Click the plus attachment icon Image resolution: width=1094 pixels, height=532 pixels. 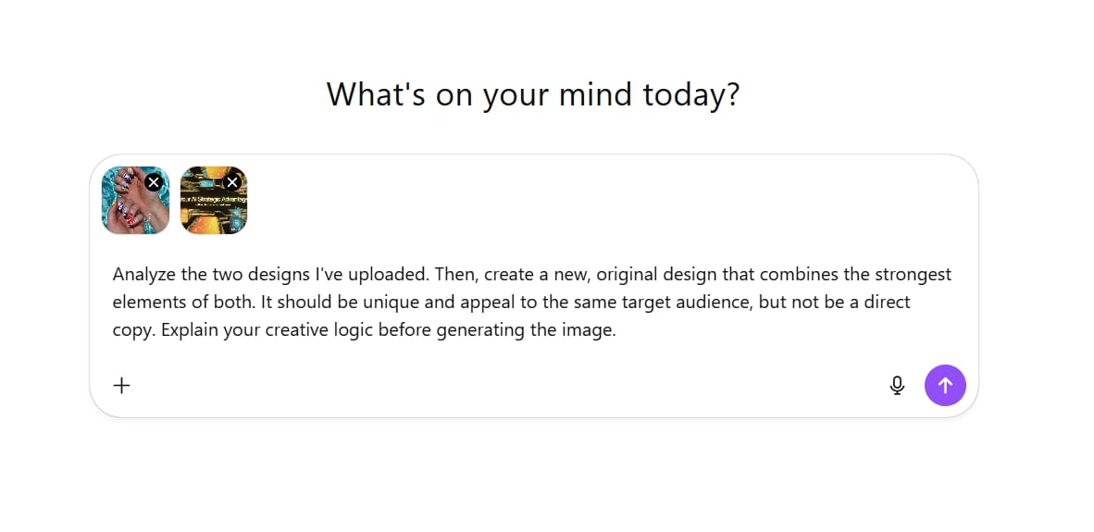122,386
